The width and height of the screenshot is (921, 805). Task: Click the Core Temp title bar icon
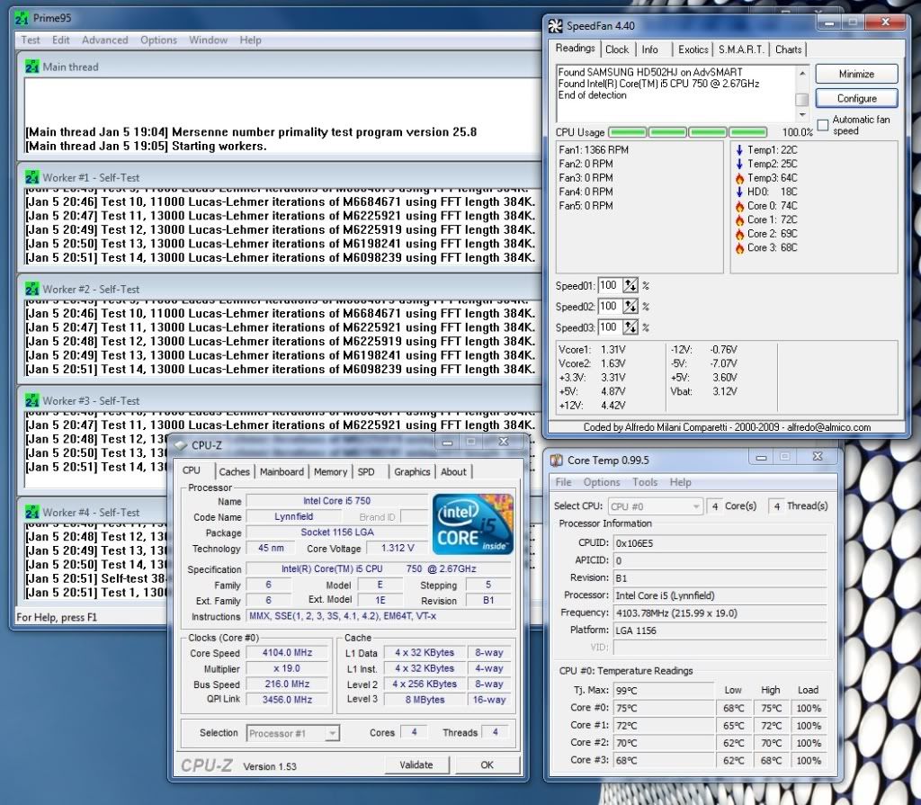(x=556, y=461)
